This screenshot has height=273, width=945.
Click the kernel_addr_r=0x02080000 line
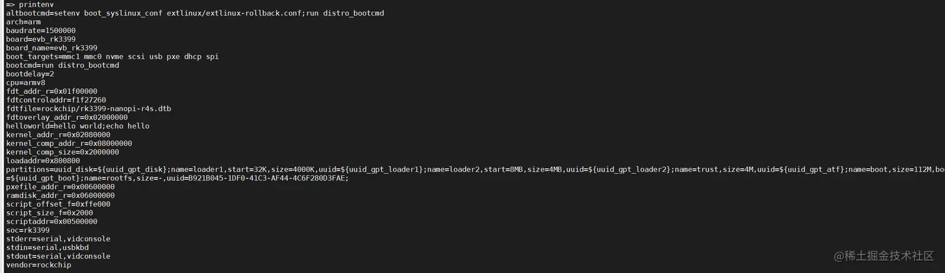tap(58, 135)
